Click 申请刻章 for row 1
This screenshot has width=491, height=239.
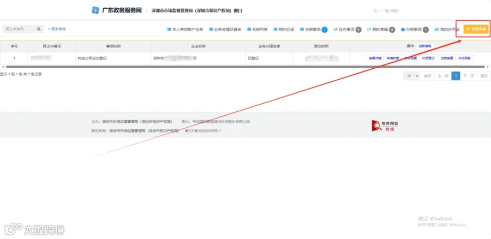tap(393, 58)
